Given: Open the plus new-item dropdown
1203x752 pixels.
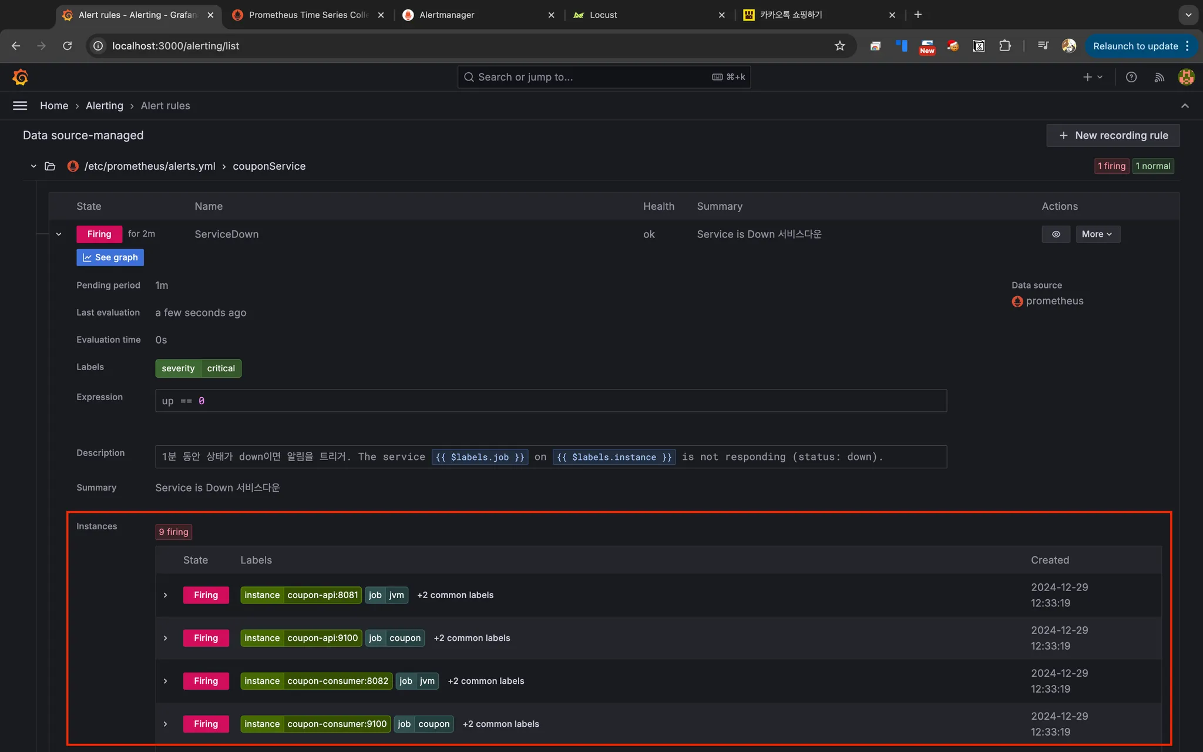Looking at the screenshot, I should 1093,77.
